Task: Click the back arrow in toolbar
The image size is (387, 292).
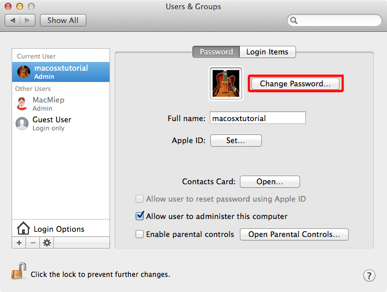Action: [x=13, y=20]
